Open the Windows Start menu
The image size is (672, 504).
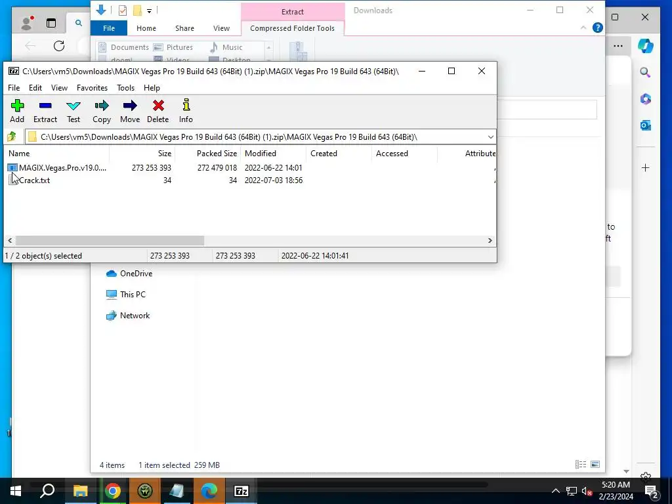(16, 491)
